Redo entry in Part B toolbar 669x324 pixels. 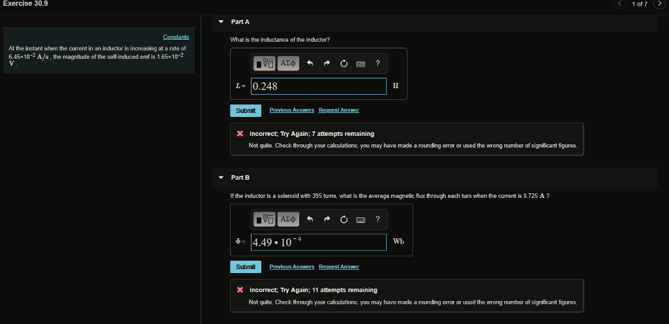[x=327, y=219]
